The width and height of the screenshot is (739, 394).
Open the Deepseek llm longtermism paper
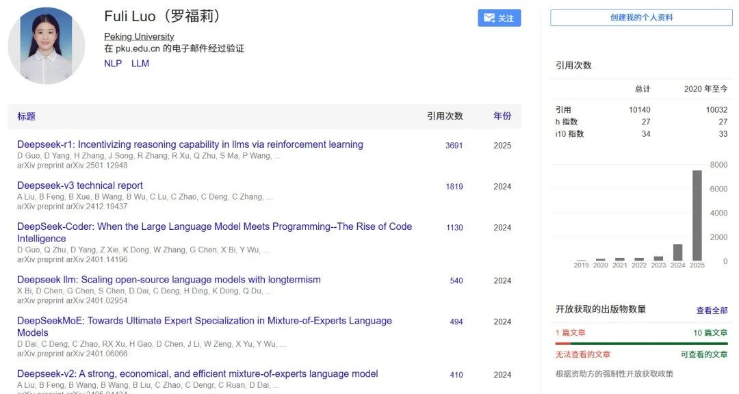click(x=169, y=280)
